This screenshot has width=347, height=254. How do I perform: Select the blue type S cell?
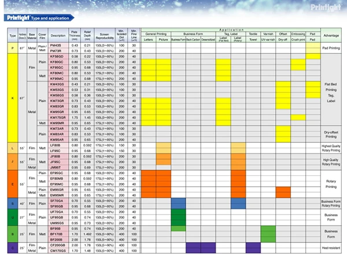[13, 204]
